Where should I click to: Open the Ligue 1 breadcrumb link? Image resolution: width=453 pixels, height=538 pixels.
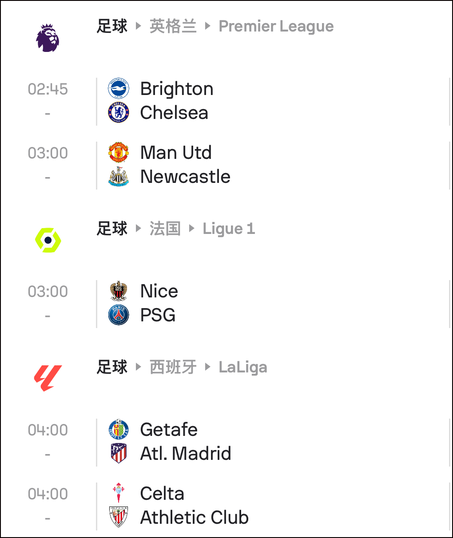point(229,229)
